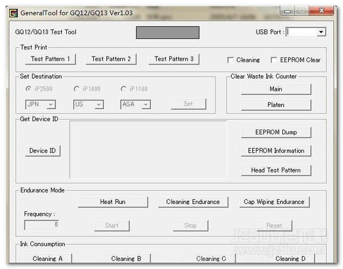This screenshot has width=343, height=269.
Task: Get the Device ID
Action: (43, 151)
